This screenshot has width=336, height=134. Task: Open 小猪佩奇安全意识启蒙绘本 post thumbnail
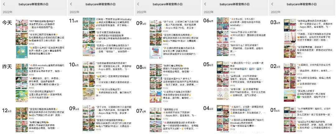pos(155,50)
